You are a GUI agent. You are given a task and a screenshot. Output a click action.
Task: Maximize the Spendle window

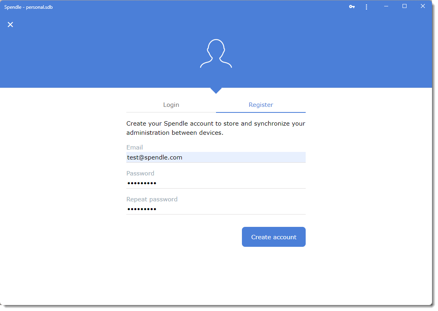click(x=404, y=6)
